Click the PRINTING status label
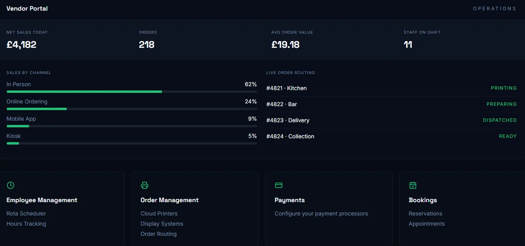The image size is (525, 246). click(x=504, y=88)
